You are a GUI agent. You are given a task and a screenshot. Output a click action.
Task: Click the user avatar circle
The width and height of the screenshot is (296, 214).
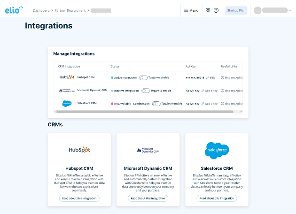click(x=257, y=10)
